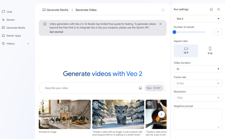Click the Run button
Viewport: 225px width, 139px height.
pos(154,88)
